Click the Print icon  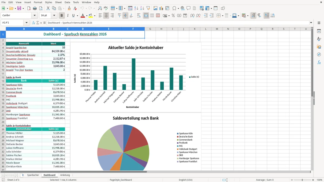(35, 8)
